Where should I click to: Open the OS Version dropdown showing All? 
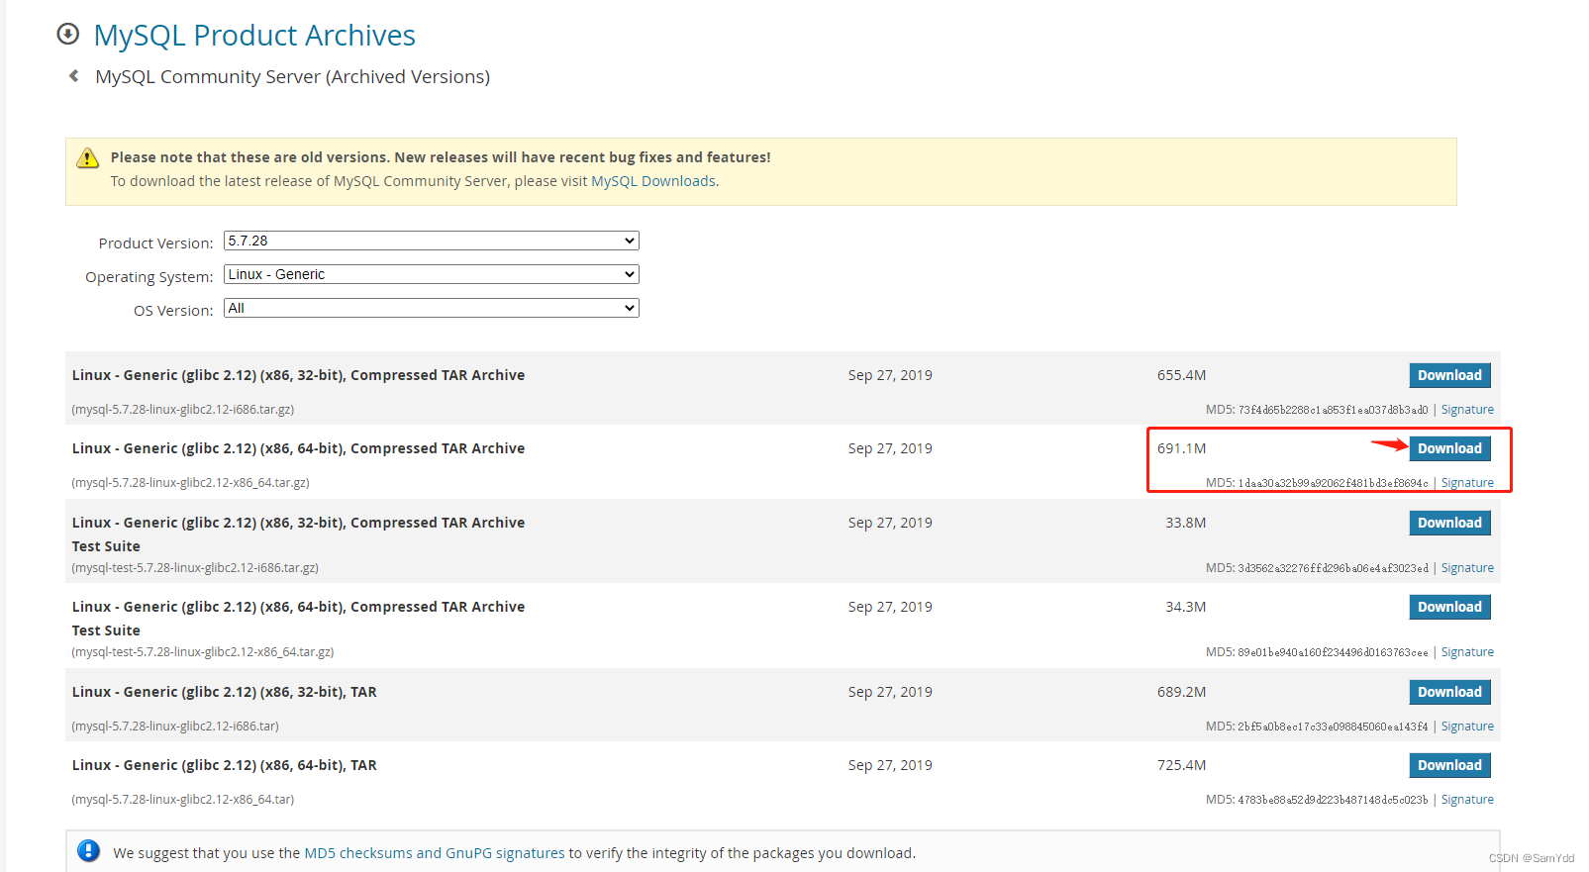tap(432, 308)
